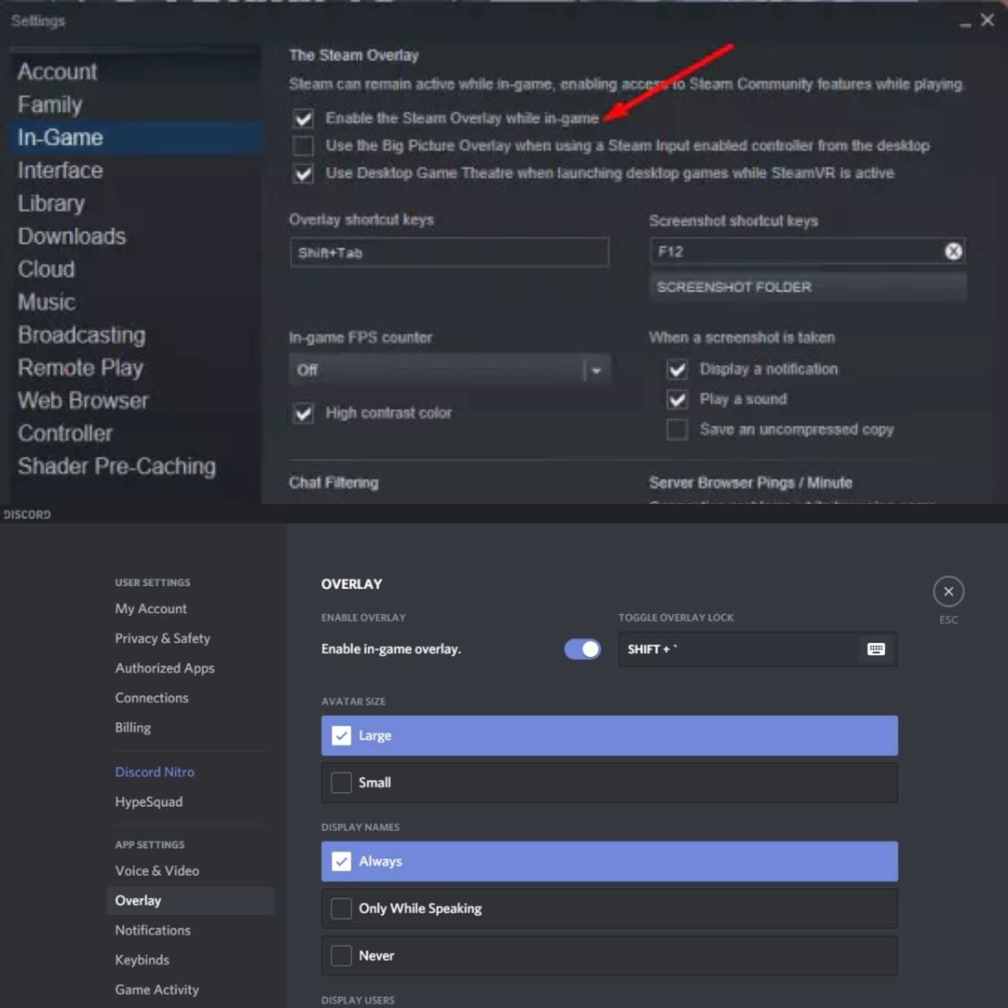Select Always display names option
Image resolution: width=1008 pixels, height=1008 pixels.
(609, 861)
